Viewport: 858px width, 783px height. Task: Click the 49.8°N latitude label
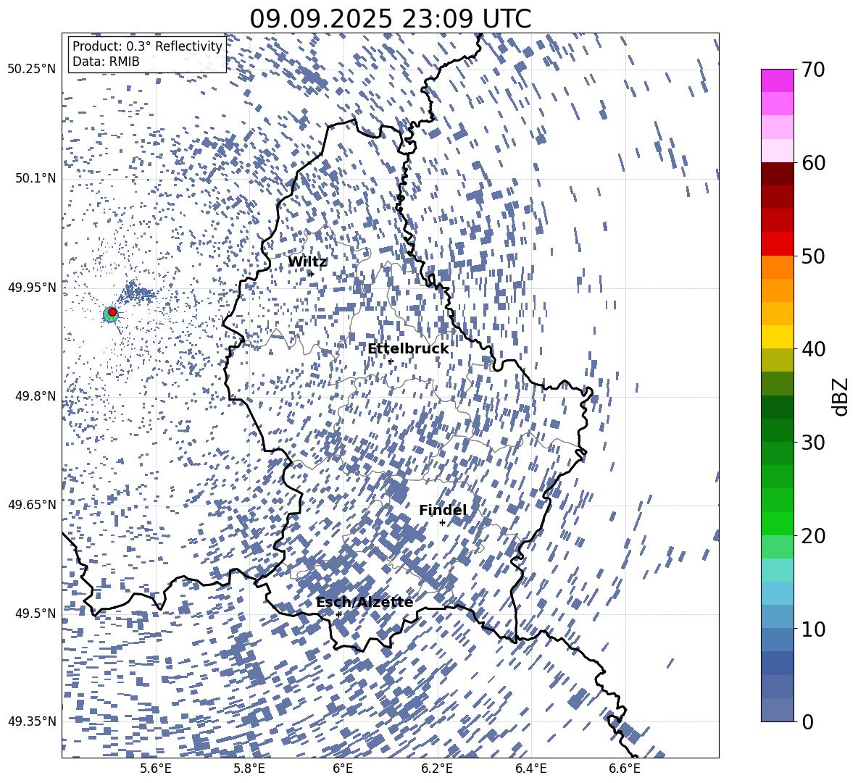pos(35,396)
